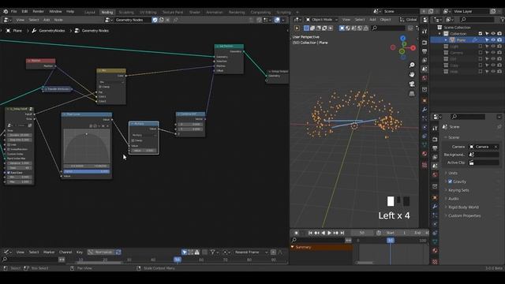Screen dimensions: 505x284
Task: Switch to the UV Editing workspace tab
Action: [148, 13]
